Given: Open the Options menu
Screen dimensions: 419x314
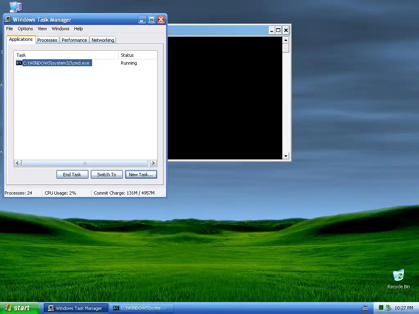Looking at the screenshot, I should [x=25, y=29].
